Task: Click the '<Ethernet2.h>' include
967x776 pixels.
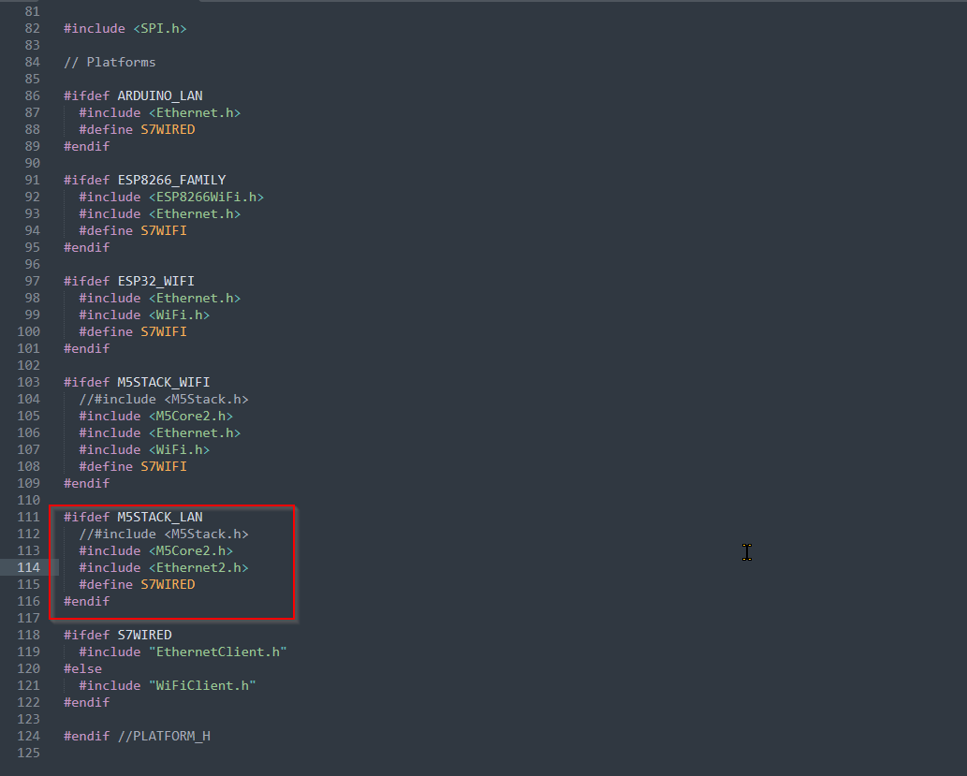Action: (198, 567)
